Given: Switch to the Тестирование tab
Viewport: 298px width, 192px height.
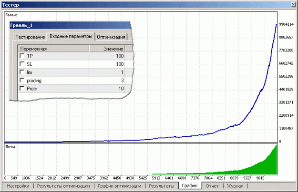Looking at the screenshot, I should 30,37.
